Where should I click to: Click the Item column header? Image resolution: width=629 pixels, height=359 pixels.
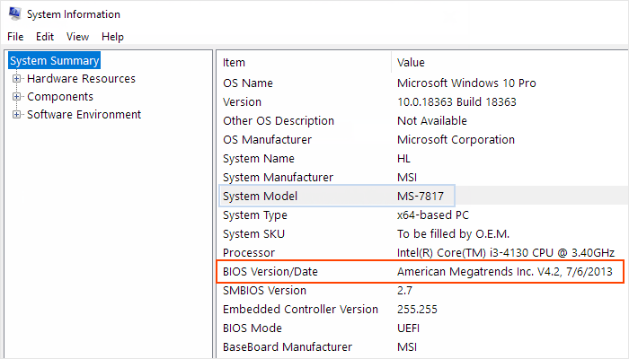[x=234, y=63]
